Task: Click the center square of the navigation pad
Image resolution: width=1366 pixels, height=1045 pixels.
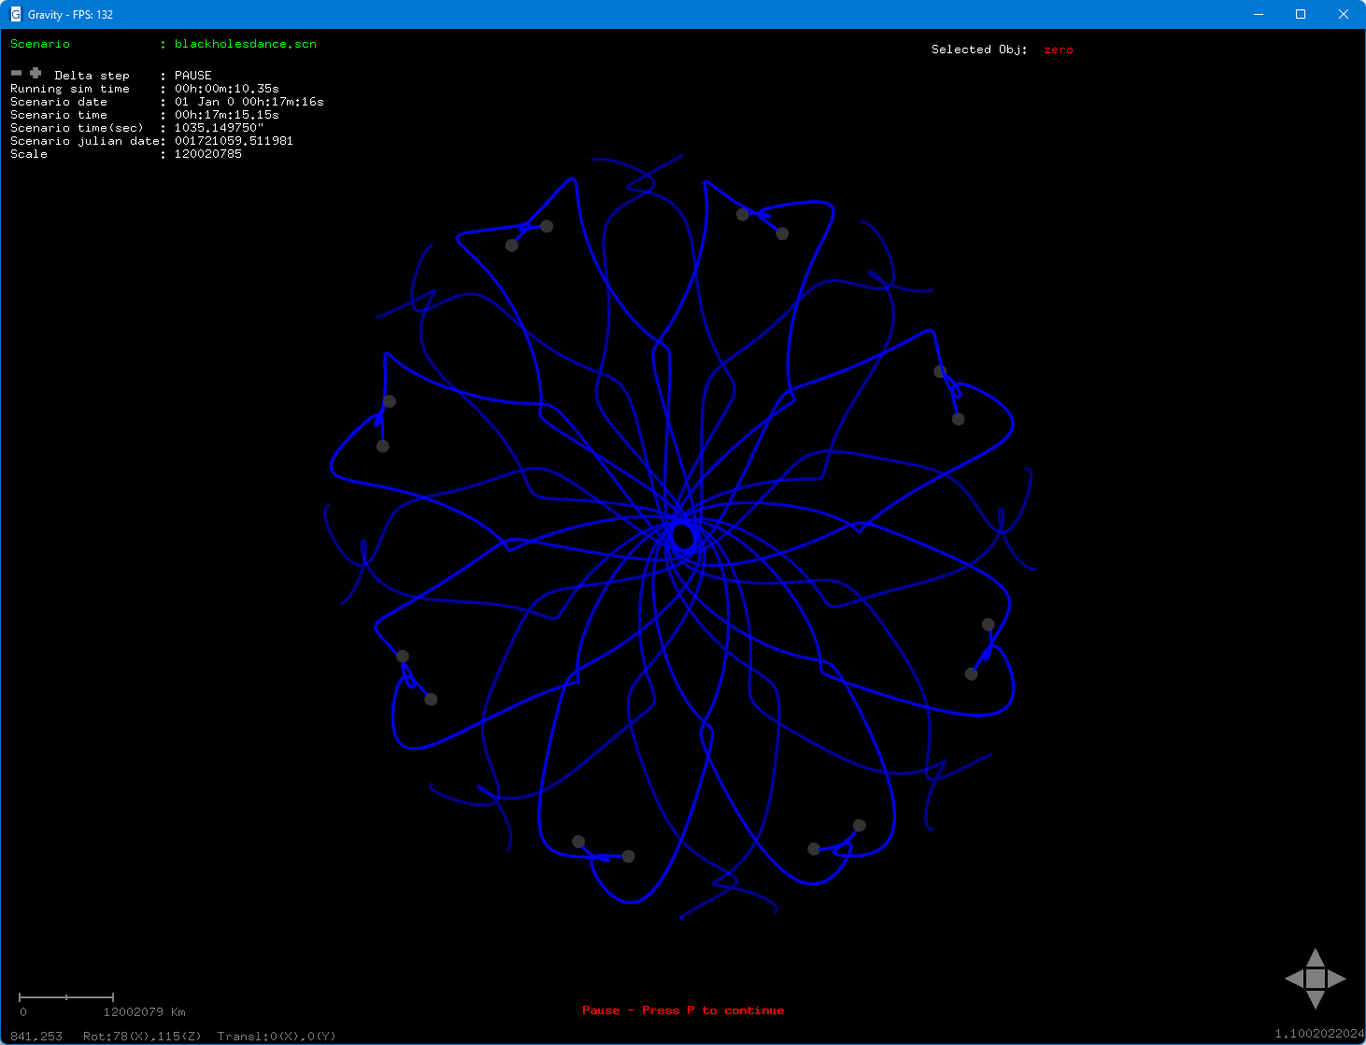Action: [1316, 979]
